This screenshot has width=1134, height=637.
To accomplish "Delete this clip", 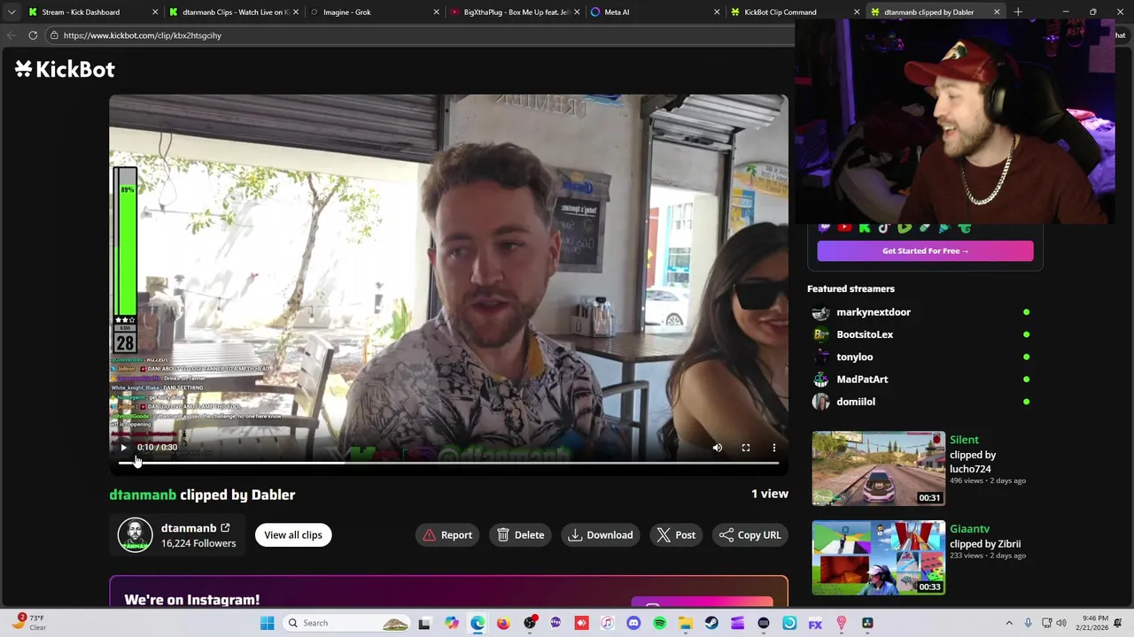I will click(x=521, y=535).
